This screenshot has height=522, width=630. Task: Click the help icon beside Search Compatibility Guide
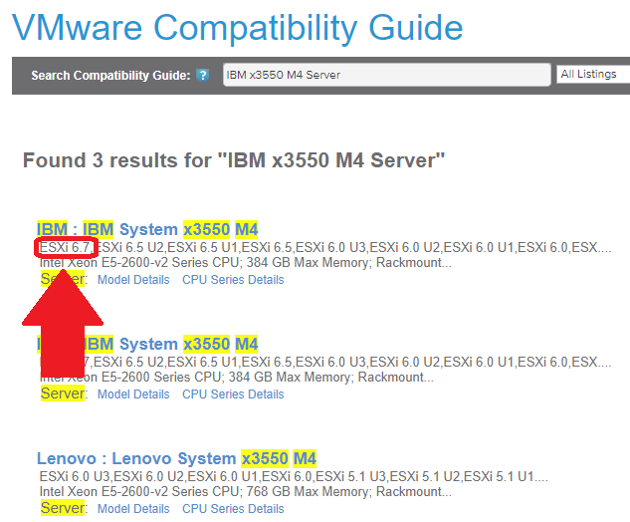(x=203, y=76)
